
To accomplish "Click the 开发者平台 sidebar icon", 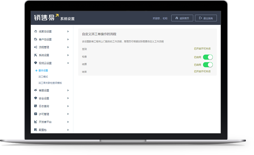I will tap(36, 122).
